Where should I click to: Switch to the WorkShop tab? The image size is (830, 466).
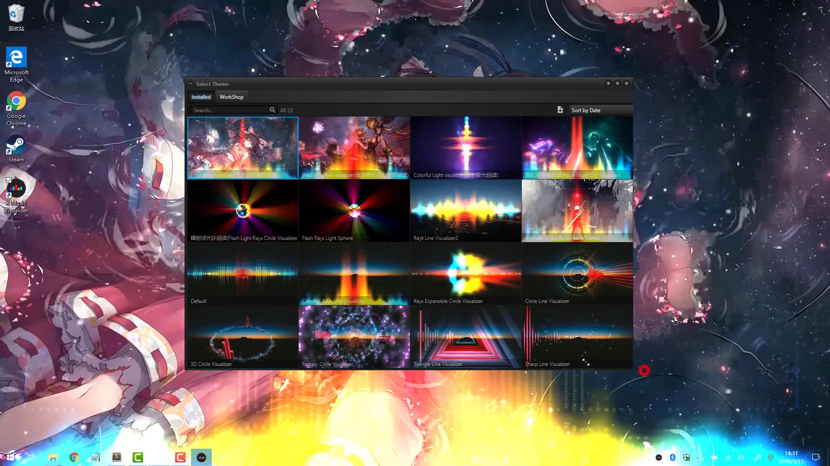coord(231,97)
